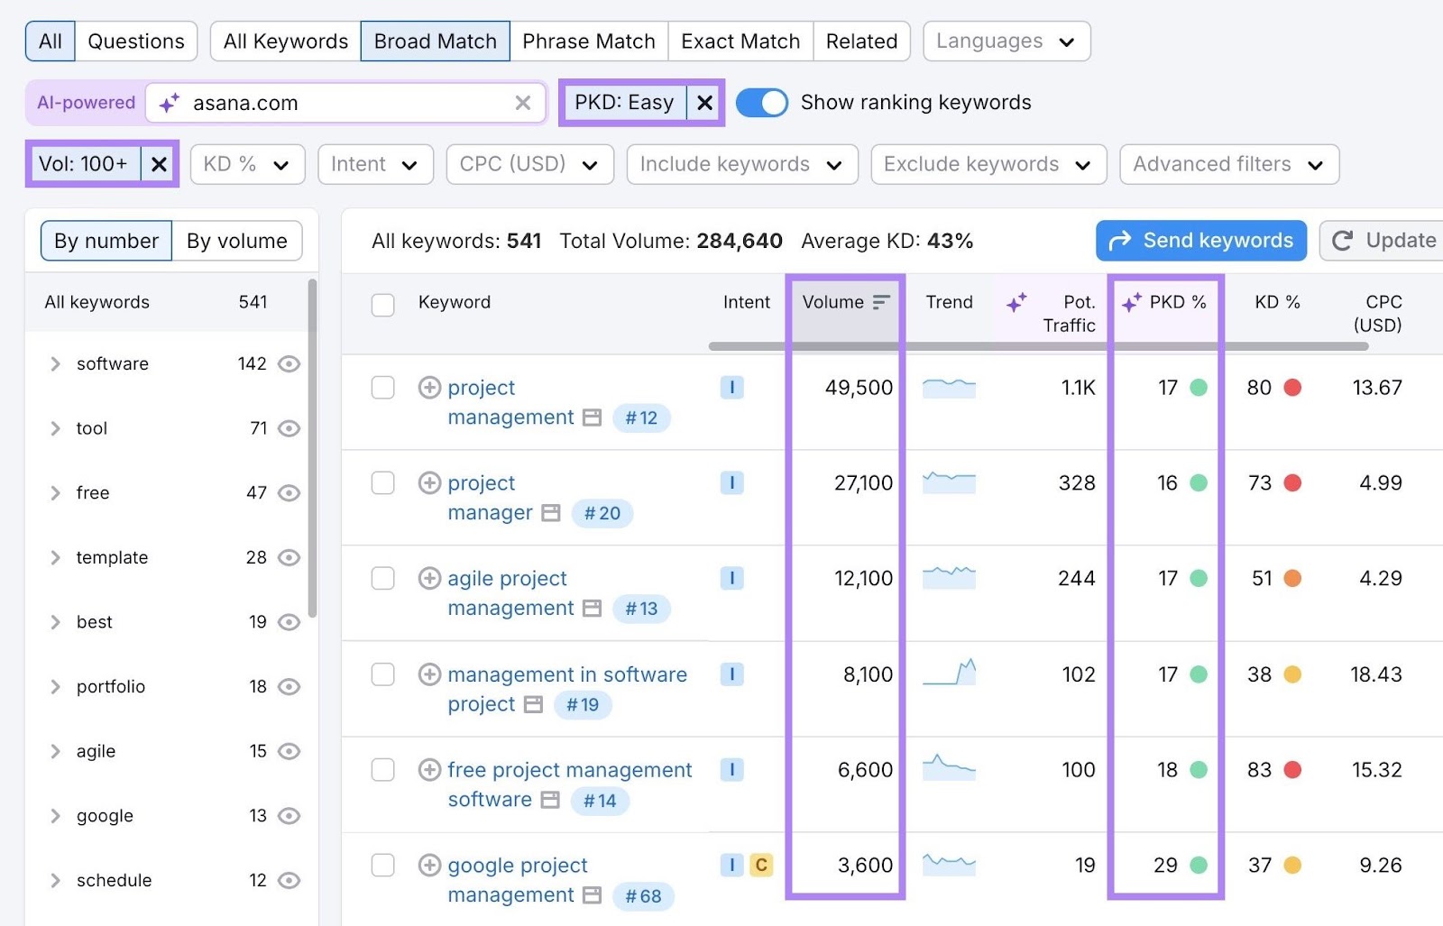
Task: Switch to Phrase Match matching
Action: 589,41
